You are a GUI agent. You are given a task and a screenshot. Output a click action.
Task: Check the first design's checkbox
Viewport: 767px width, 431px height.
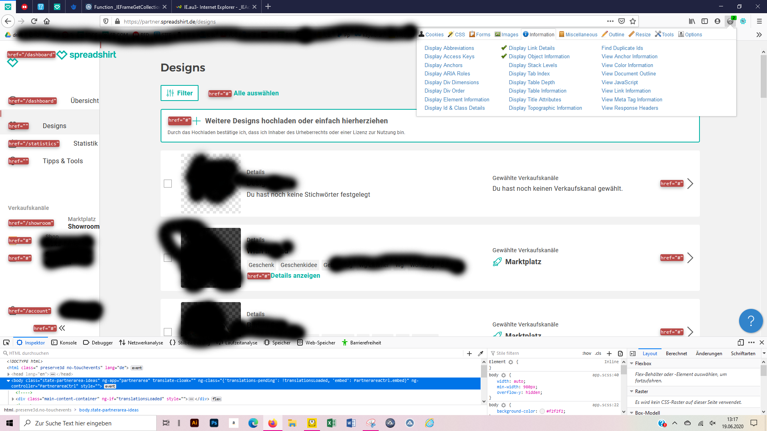point(168,184)
